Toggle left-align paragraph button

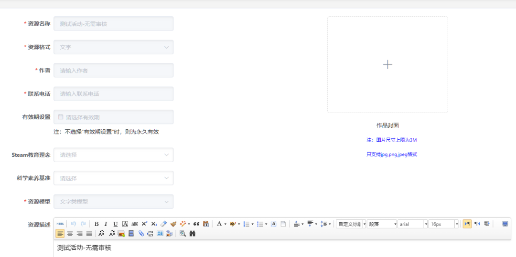(60, 234)
